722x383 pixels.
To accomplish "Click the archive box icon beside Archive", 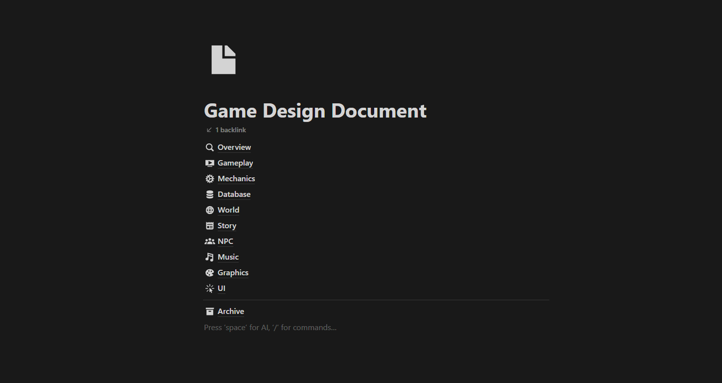I will 209,311.
